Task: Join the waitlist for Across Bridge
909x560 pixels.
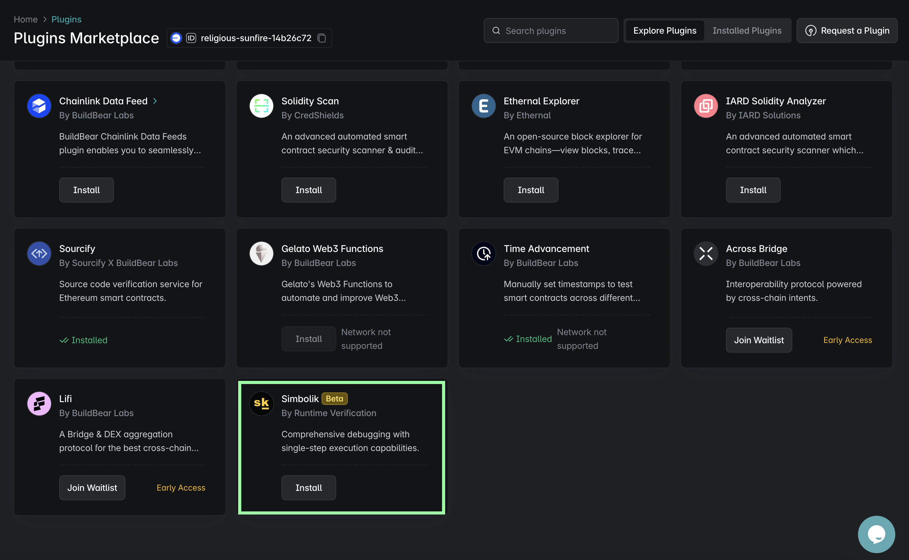Action: point(759,340)
